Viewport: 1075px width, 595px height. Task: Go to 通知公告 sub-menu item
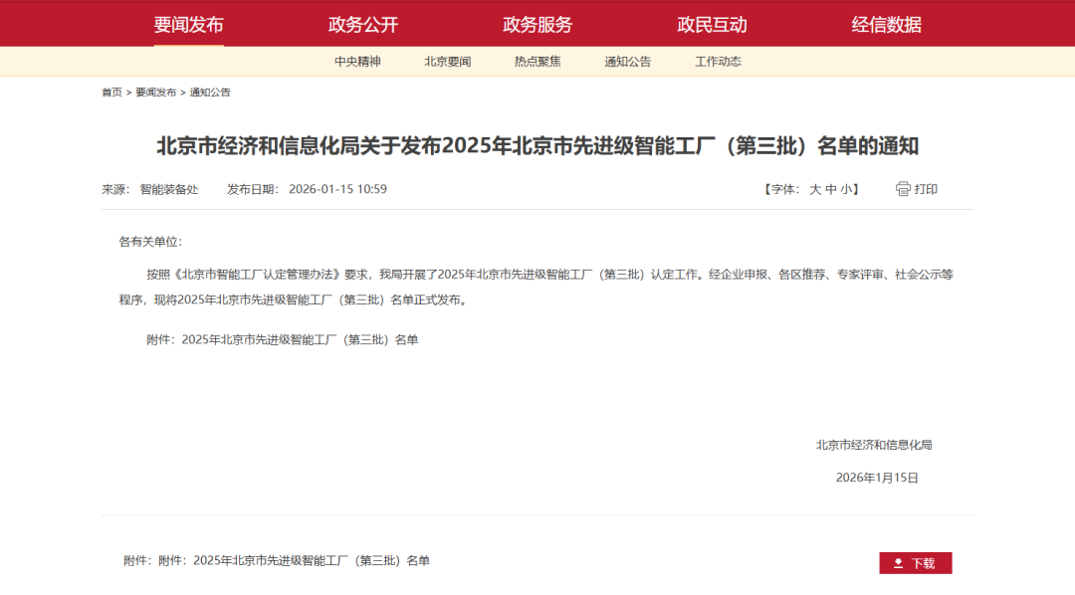628,62
